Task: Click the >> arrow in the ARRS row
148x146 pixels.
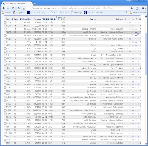Action: point(133,58)
